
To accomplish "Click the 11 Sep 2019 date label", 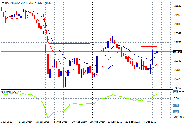I will coord(115,122).
